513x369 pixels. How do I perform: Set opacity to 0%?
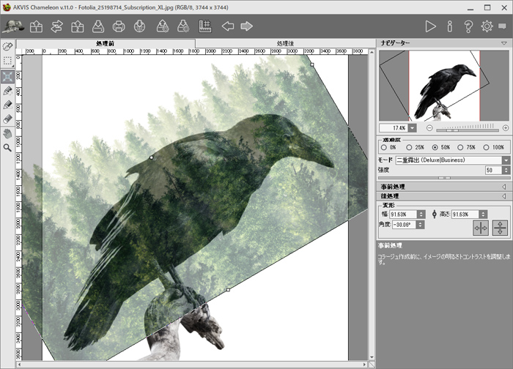384,147
